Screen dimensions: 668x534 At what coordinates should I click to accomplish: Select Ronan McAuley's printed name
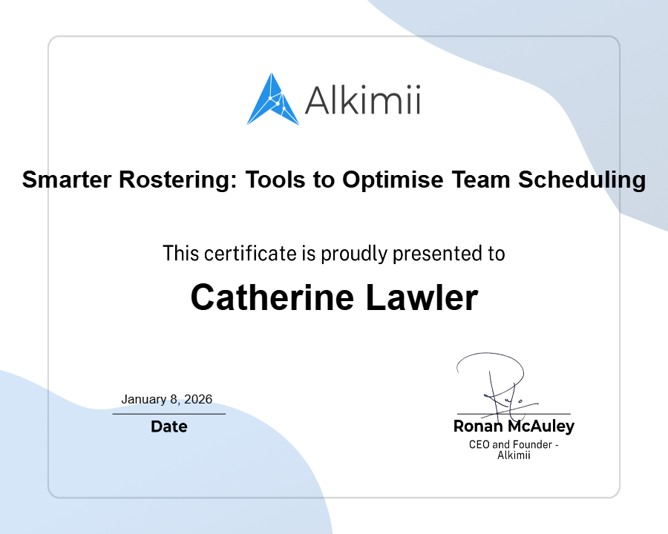tap(514, 426)
